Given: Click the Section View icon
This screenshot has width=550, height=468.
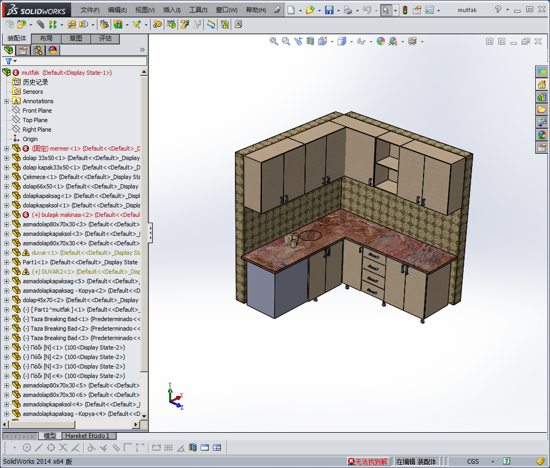Looking at the screenshot, I should point(310,41).
